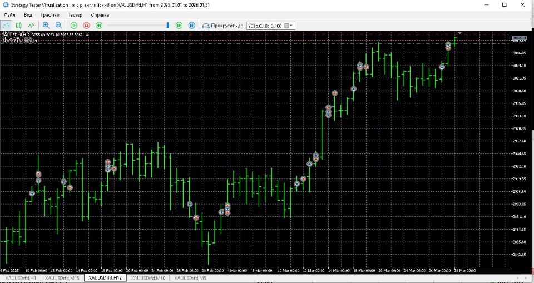Start visualization with green play button
The height and width of the screenshot is (283, 534).
(74, 25)
